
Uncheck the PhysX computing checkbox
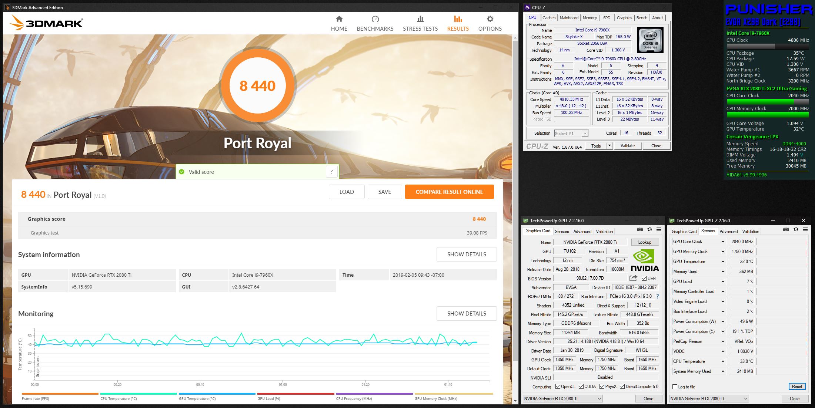[602, 387]
